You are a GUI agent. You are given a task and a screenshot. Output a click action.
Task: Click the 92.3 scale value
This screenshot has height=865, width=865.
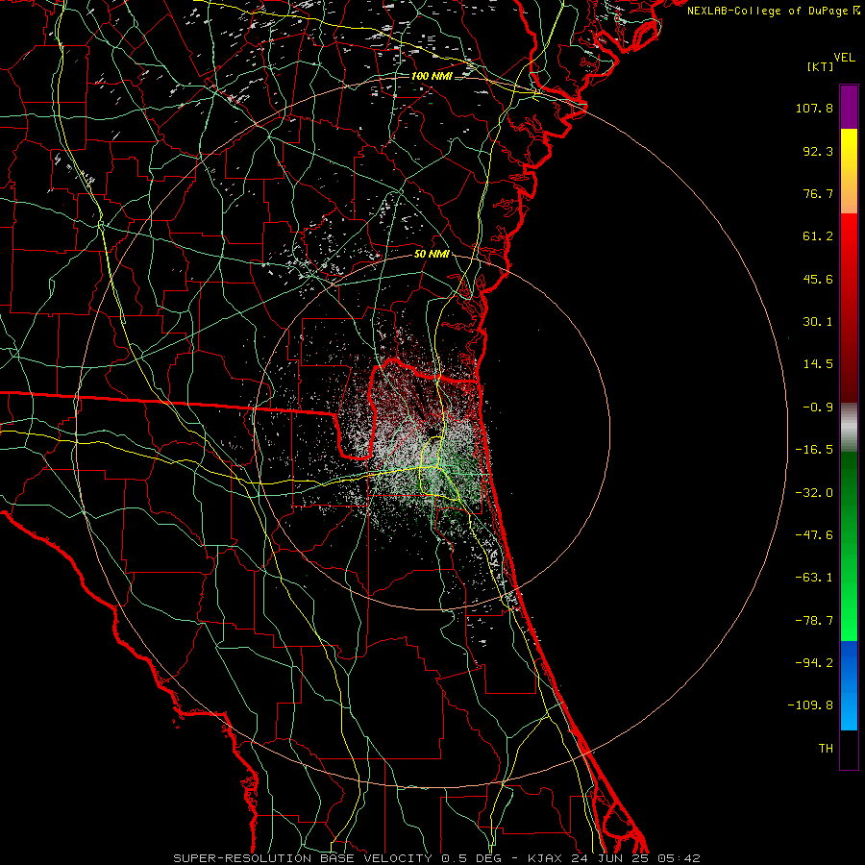tap(818, 151)
